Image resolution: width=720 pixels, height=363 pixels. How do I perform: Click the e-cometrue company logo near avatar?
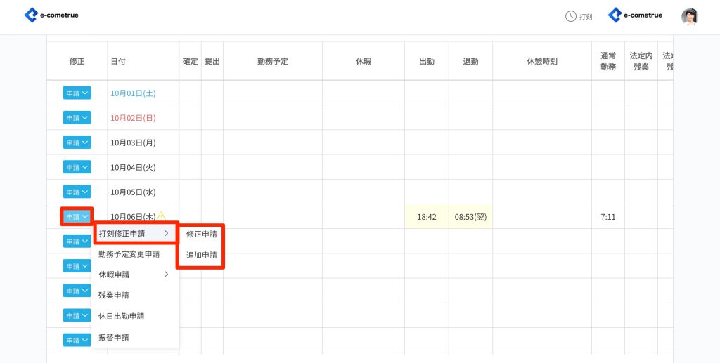tap(635, 15)
